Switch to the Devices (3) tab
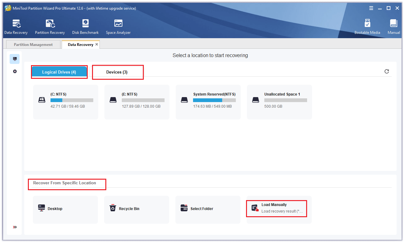The image size is (405, 242). (117, 72)
